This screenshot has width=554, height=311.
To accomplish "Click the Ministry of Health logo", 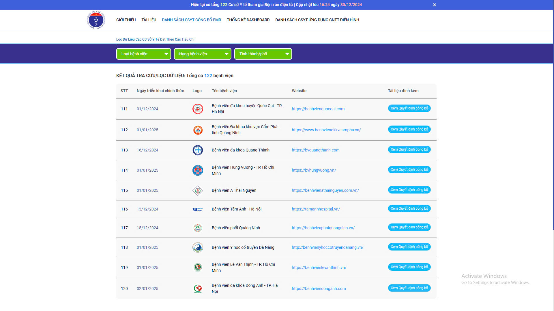I will click(96, 20).
